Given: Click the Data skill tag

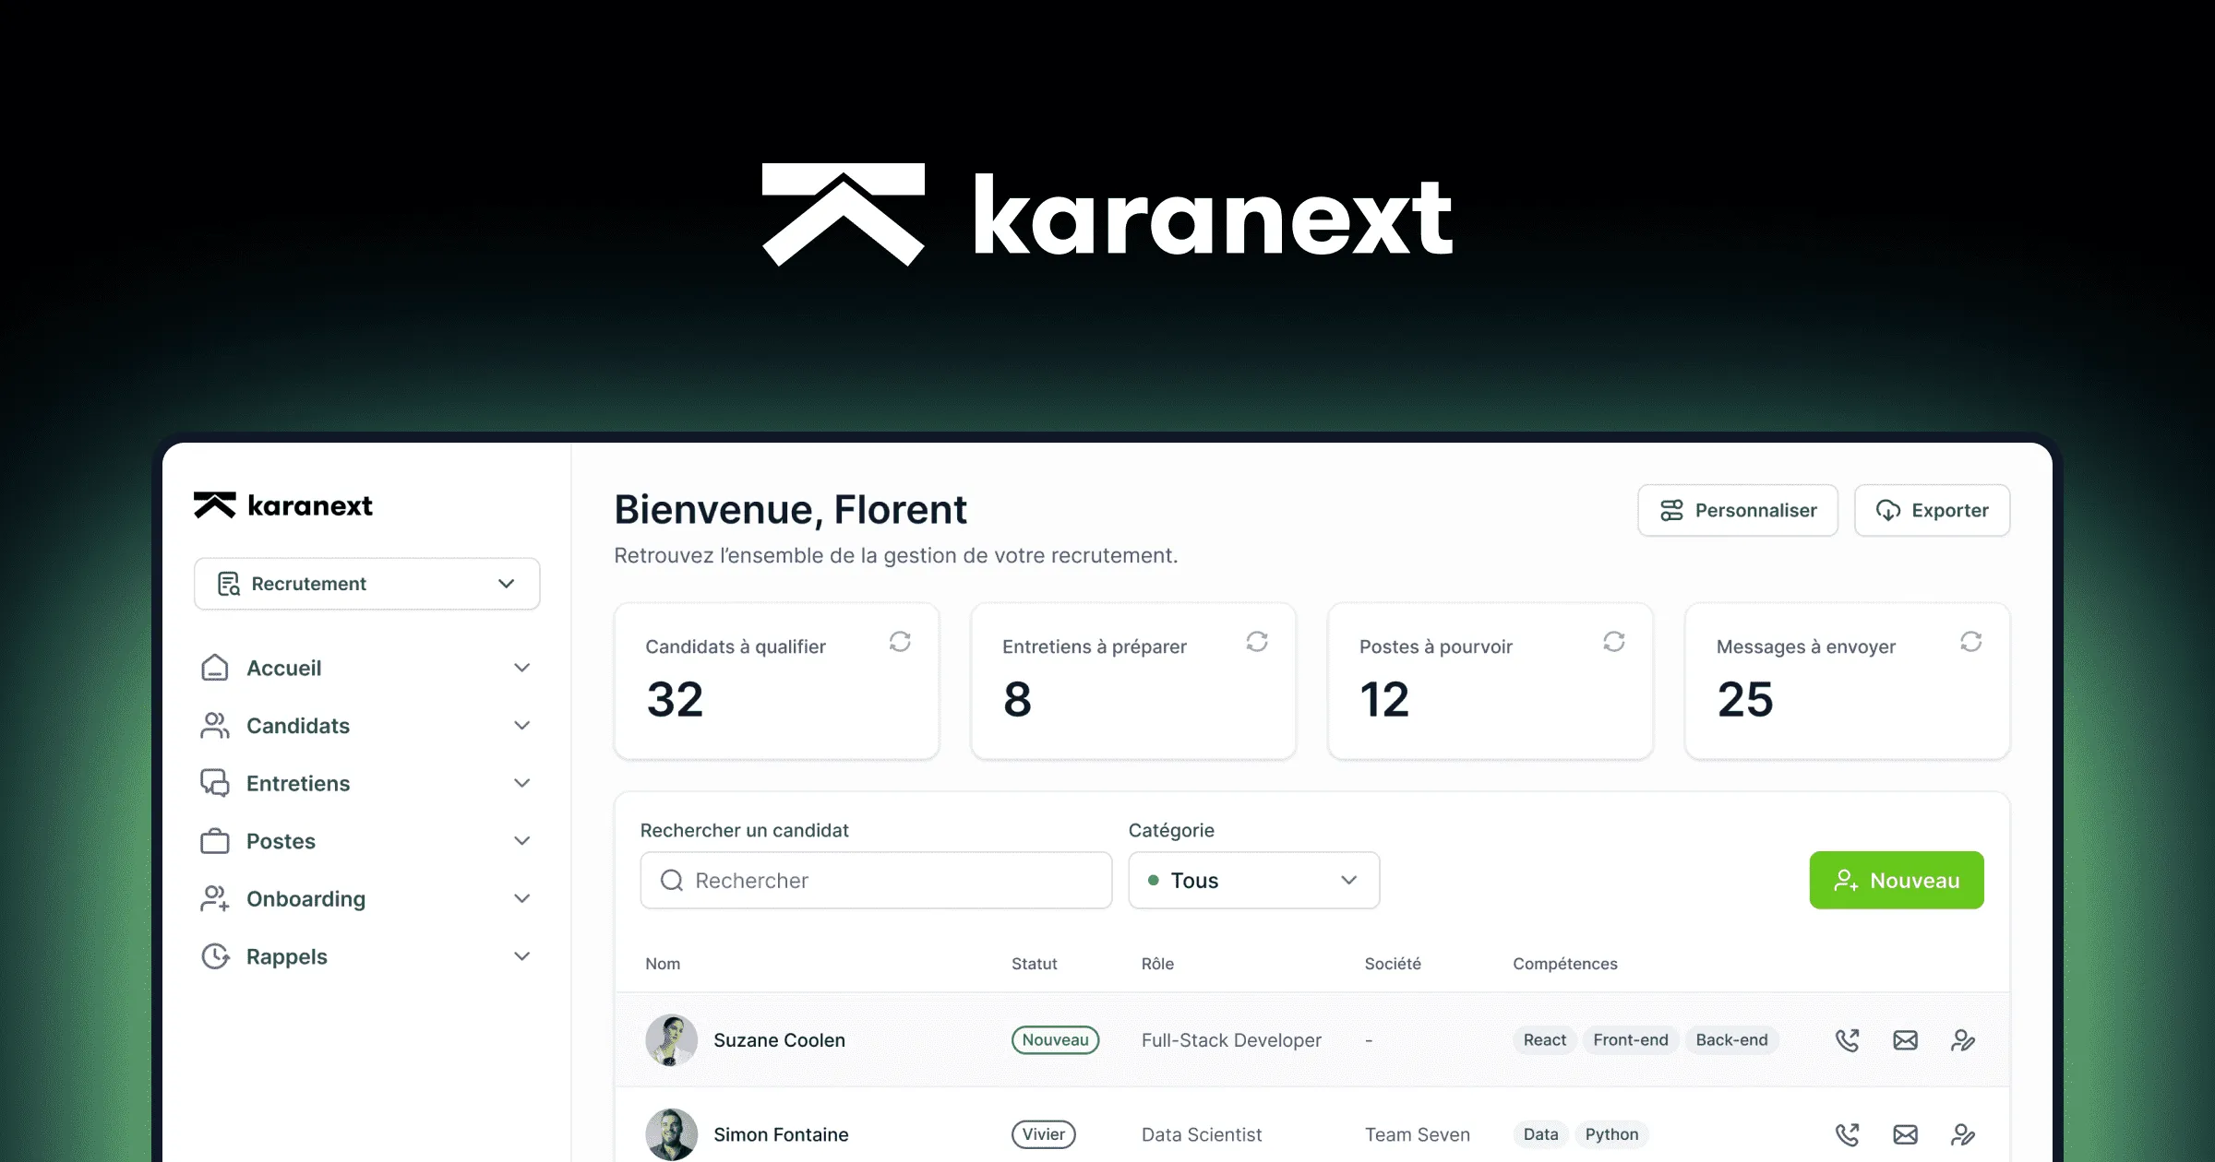Looking at the screenshot, I should click(x=1540, y=1134).
